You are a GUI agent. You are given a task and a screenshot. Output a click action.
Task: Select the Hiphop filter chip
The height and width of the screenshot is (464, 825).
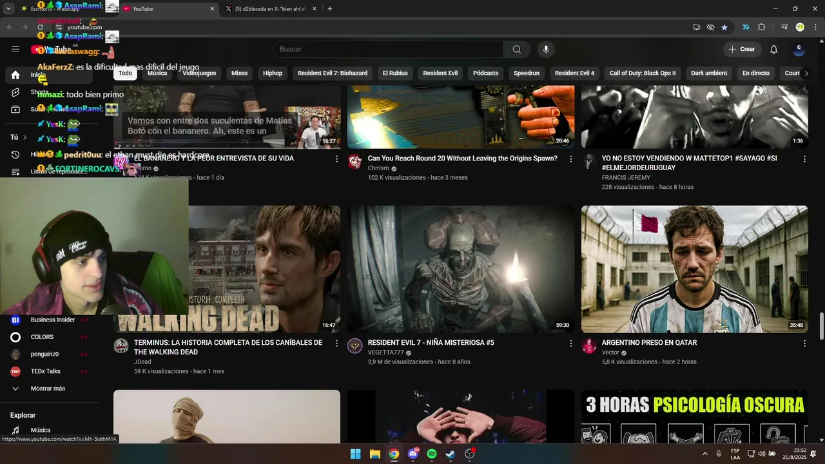pos(273,73)
